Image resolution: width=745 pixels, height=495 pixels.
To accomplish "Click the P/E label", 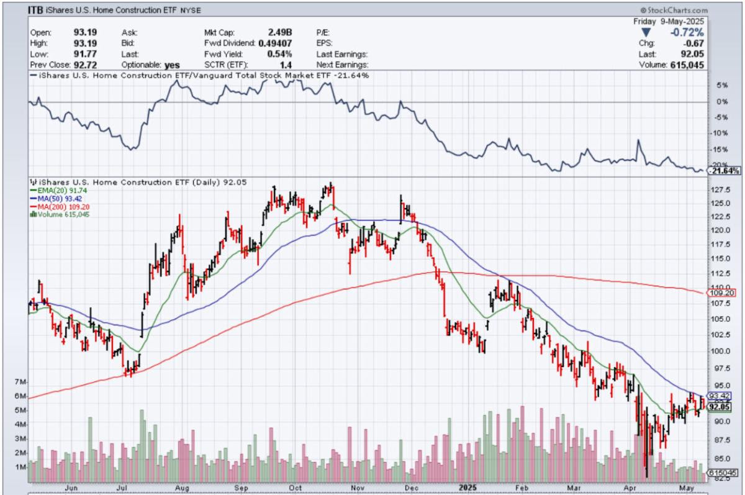I will [x=323, y=32].
